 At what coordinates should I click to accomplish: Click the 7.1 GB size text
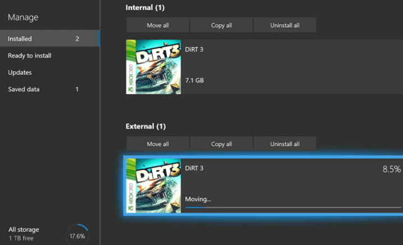(195, 81)
